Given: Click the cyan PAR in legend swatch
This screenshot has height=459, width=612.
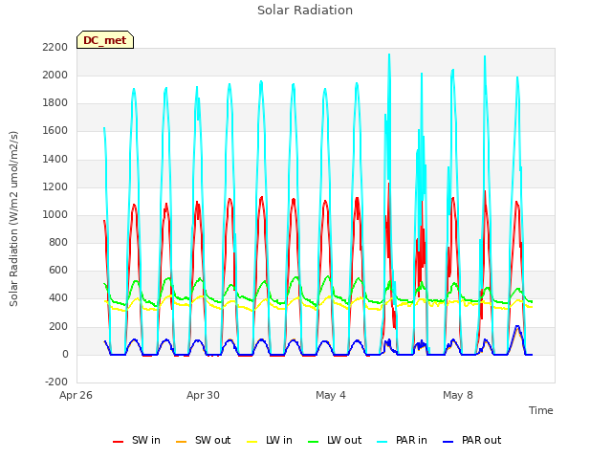Looking at the screenshot, I should (382, 442).
